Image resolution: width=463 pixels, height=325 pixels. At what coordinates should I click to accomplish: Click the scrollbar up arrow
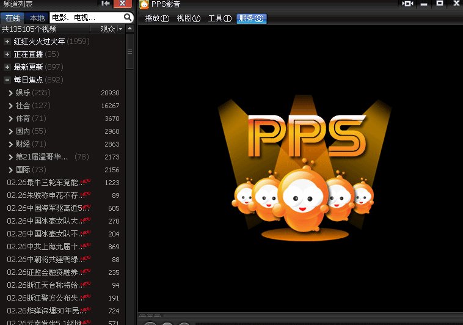point(129,28)
